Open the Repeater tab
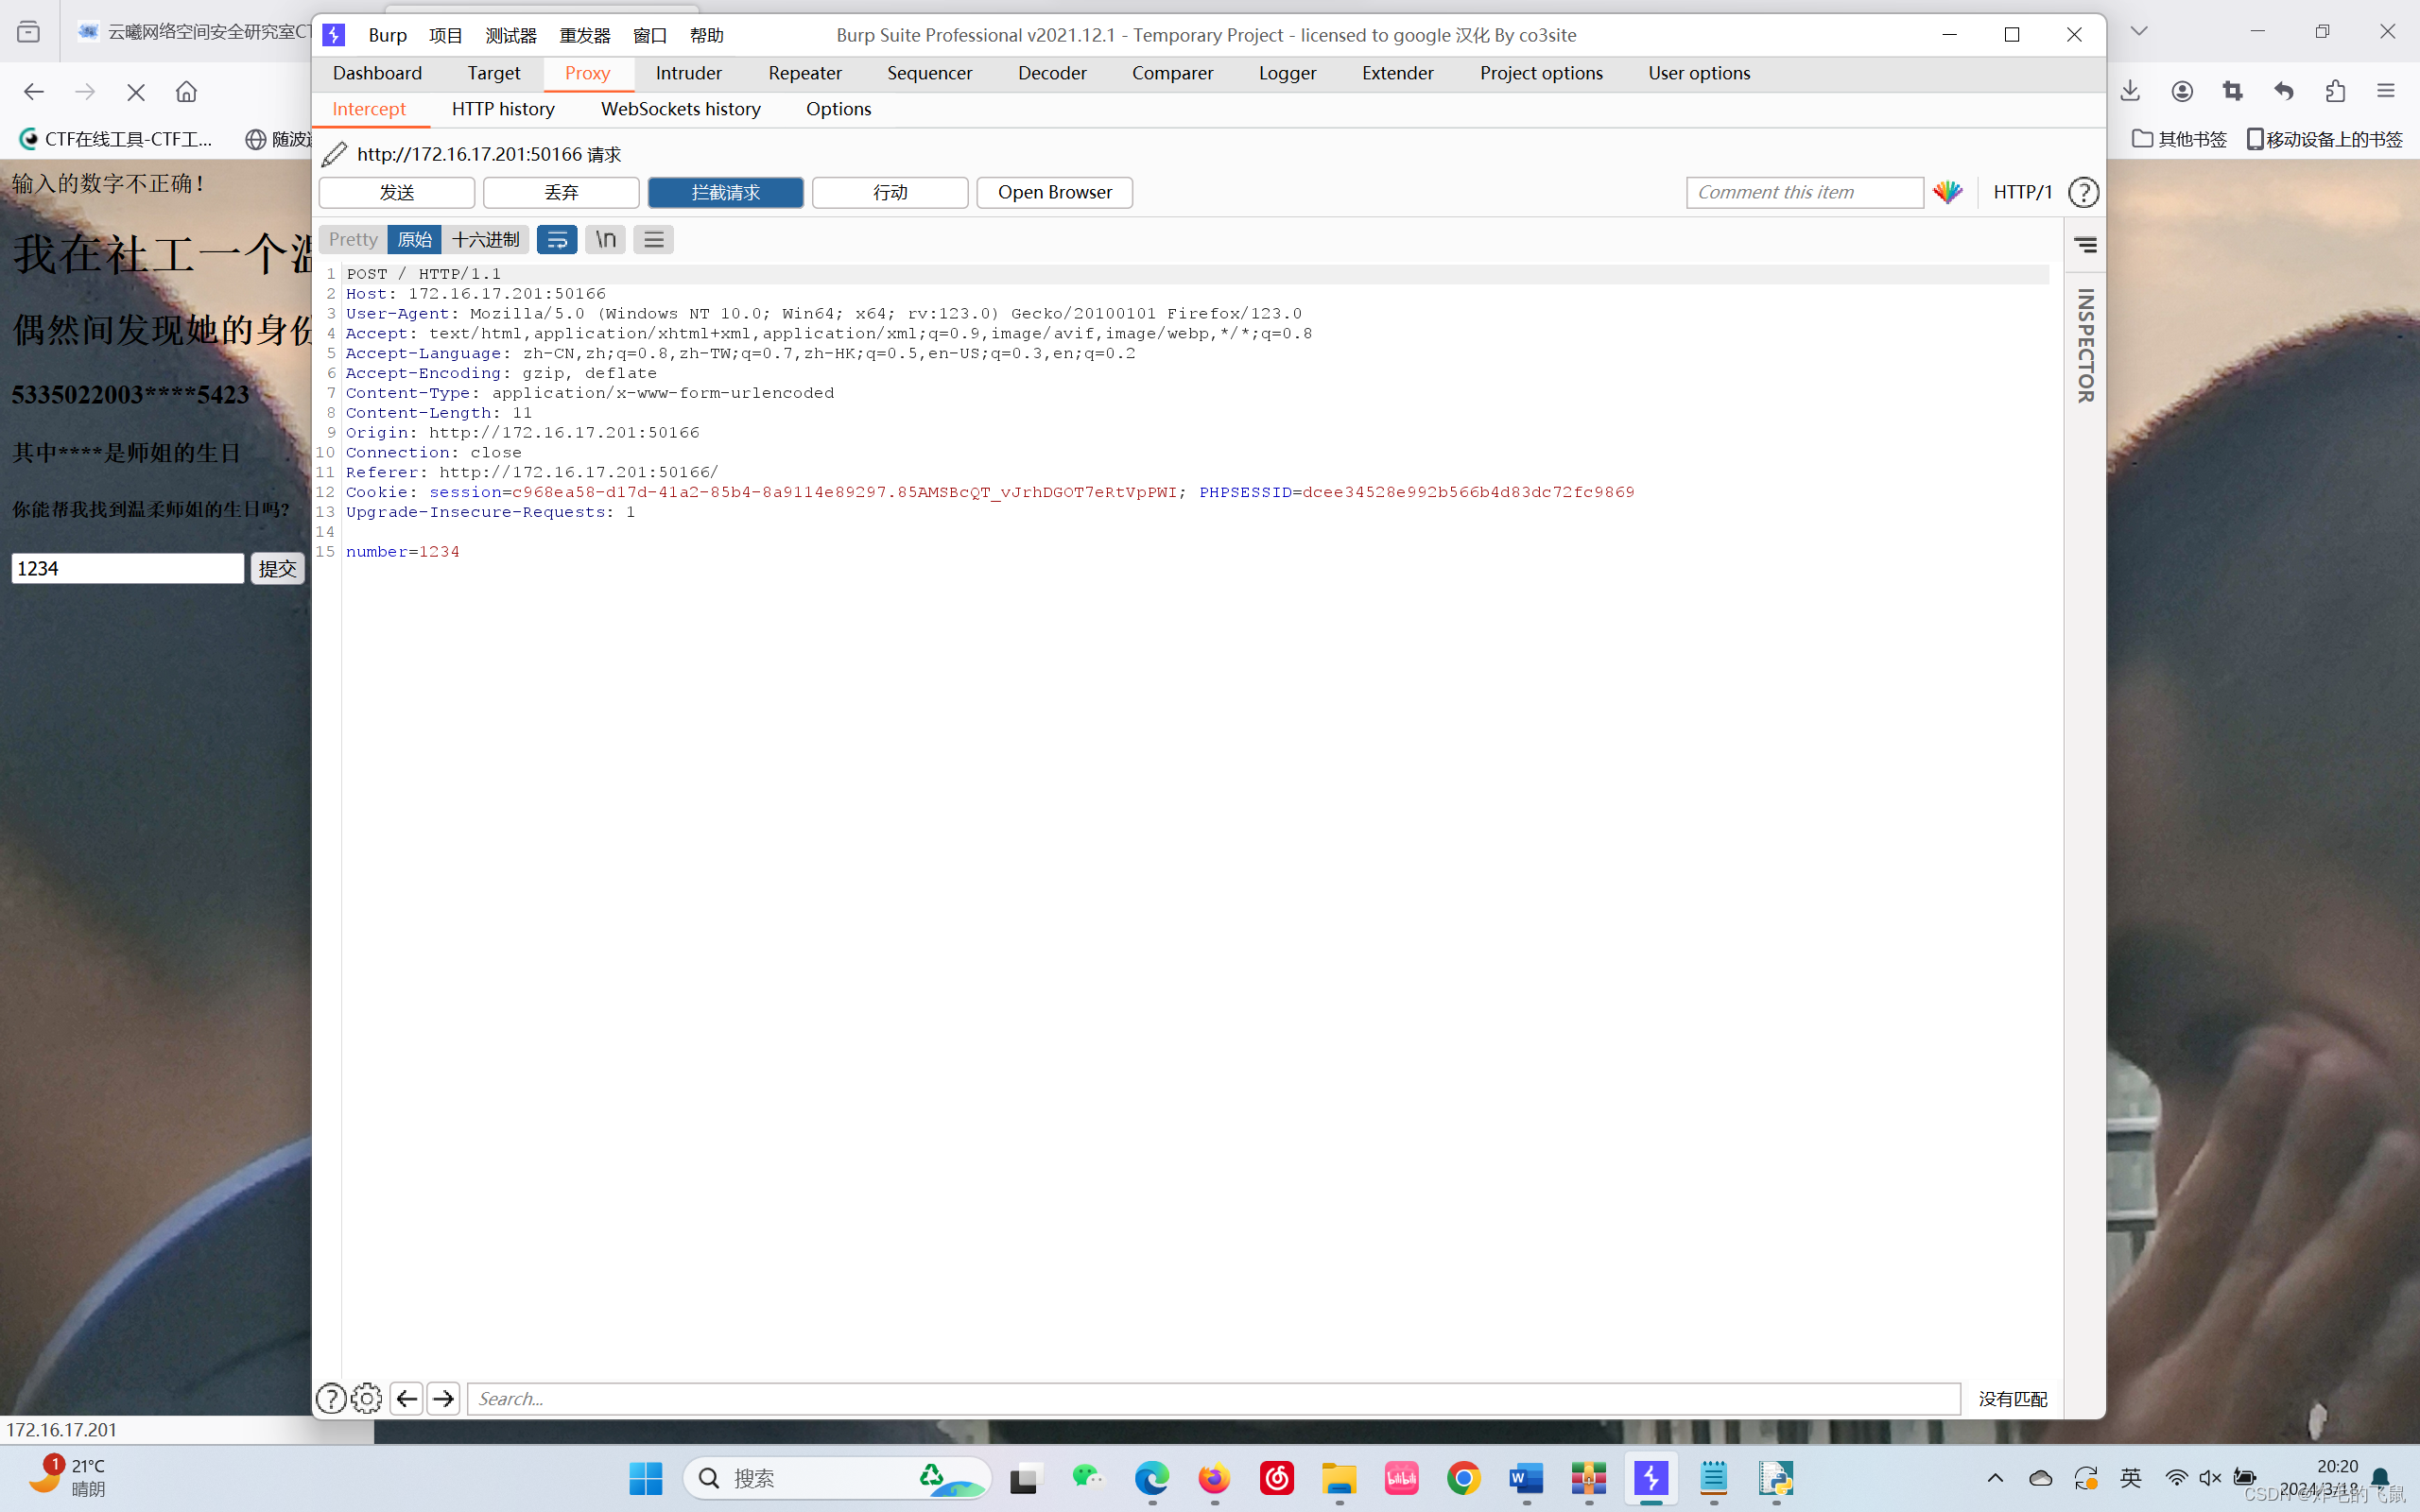The height and width of the screenshot is (1512, 2420). (x=804, y=73)
